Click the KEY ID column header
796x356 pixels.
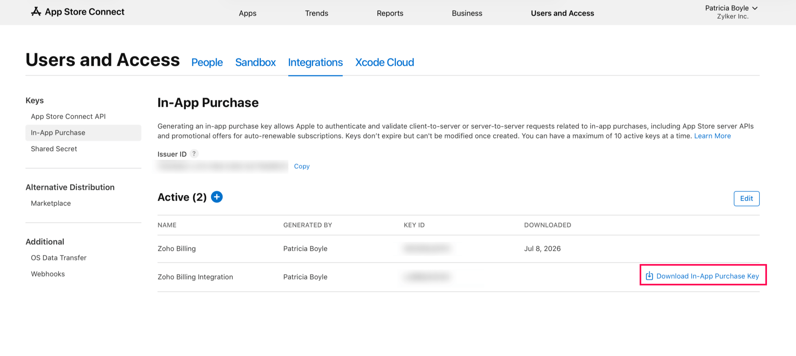(414, 225)
